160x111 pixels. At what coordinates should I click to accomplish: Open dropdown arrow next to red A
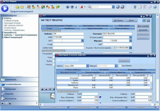click(85, 7)
